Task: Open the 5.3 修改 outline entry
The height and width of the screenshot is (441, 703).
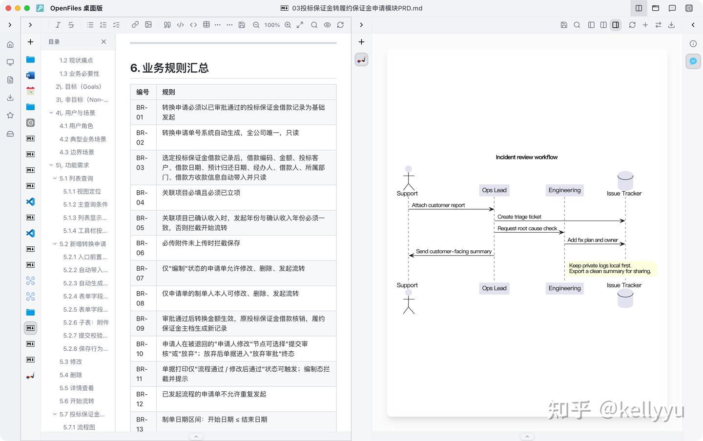Action: [x=71, y=362]
